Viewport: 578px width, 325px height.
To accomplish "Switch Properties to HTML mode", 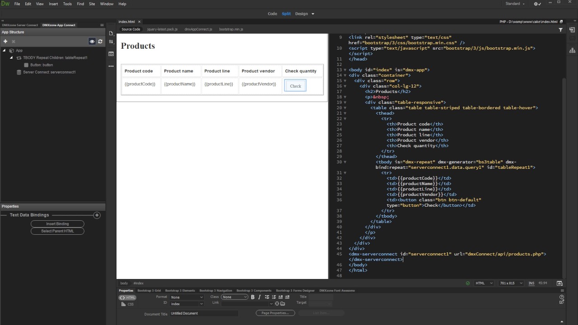I will tap(127, 297).
